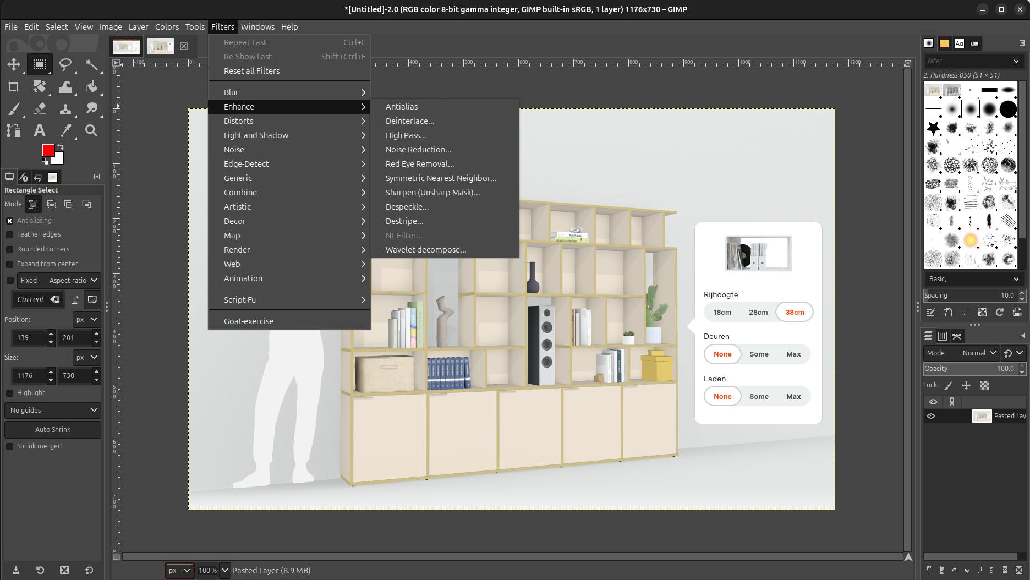Click the red foreground color swatch
The height and width of the screenshot is (580, 1030).
48,150
